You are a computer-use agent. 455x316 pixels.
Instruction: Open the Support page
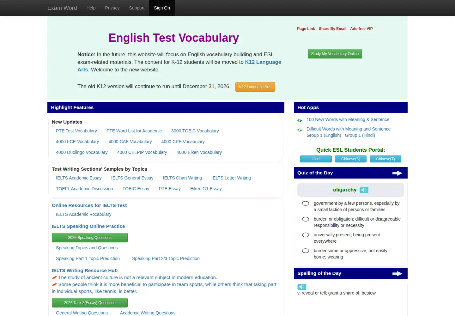click(137, 8)
